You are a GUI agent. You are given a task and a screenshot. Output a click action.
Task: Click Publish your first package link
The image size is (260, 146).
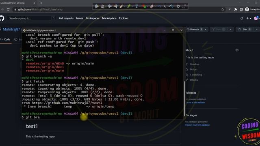(197, 125)
